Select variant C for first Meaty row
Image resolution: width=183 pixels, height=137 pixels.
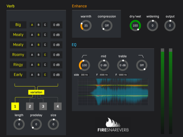coord(45,35)
